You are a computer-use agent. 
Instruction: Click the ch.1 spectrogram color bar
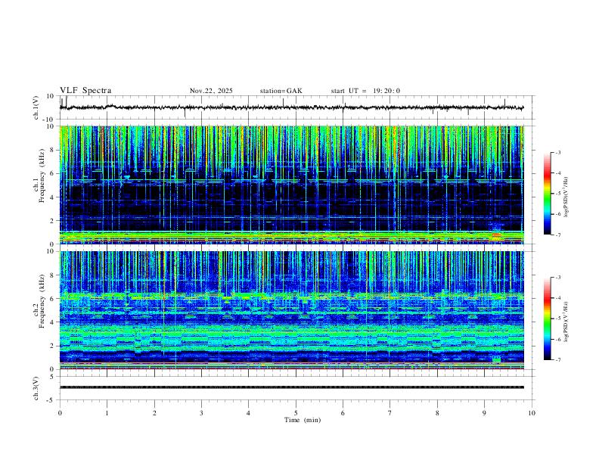pos(547,194)
